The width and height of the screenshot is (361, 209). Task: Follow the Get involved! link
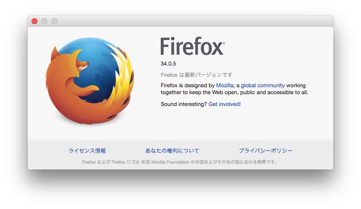224,104
